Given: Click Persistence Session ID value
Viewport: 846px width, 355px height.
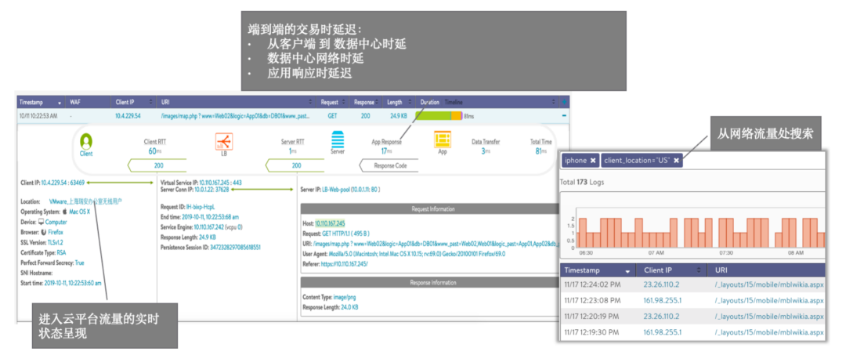Looking at the screenshot, I should coord(237,247).
